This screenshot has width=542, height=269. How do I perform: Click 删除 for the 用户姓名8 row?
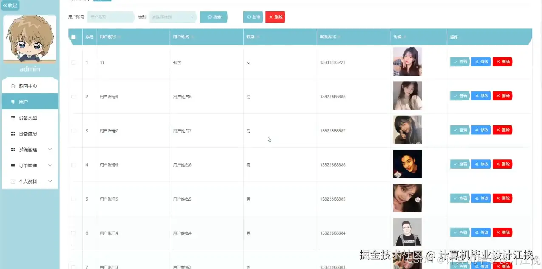502,96
